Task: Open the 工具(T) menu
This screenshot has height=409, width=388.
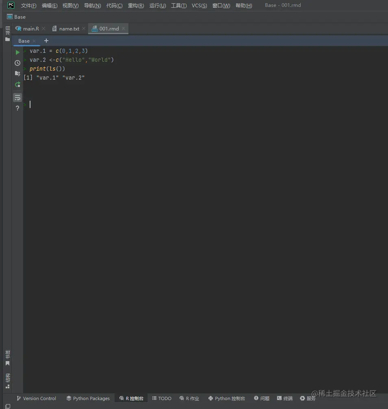Action: click(x=179, y=5)
